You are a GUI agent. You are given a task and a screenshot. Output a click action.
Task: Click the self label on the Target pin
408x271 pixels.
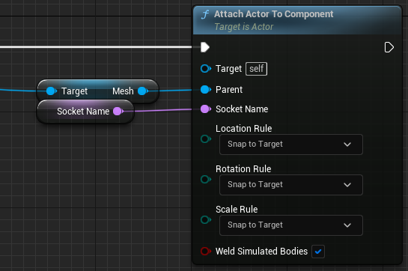click(256, 69)
